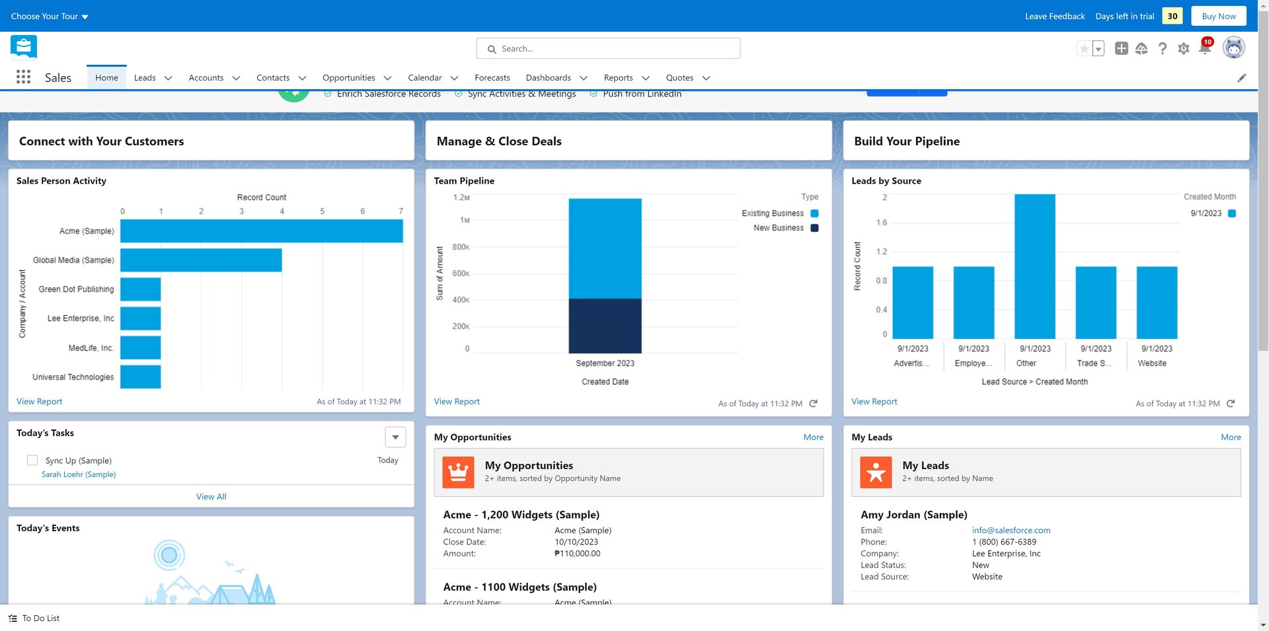The width and height of the screenshot is (1269, 631).
Task: Open the Home tab
Action: [x=106, y=78]
